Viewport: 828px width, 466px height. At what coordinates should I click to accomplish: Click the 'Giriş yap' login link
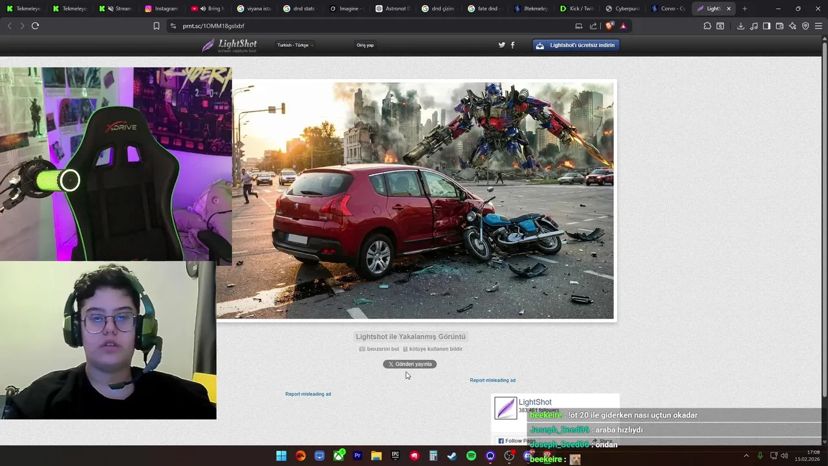tap(365, 45)
